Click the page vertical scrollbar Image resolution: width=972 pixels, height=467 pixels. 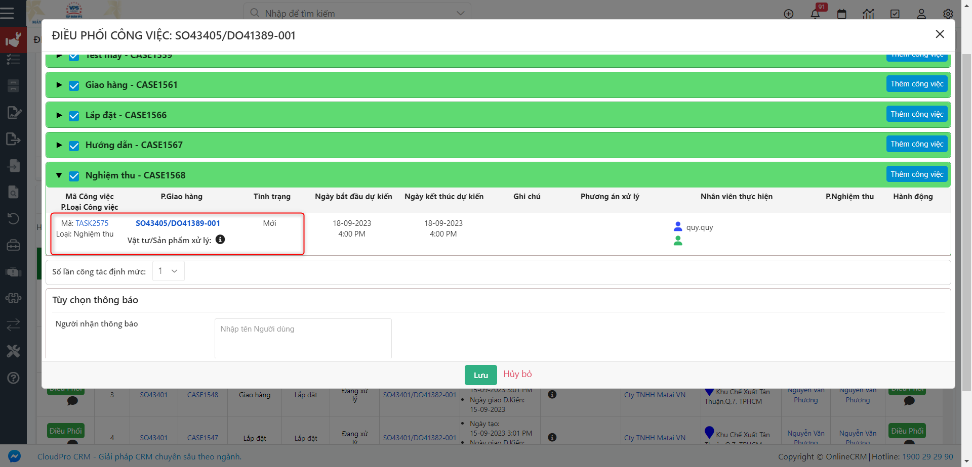click(x=966, y=222)
